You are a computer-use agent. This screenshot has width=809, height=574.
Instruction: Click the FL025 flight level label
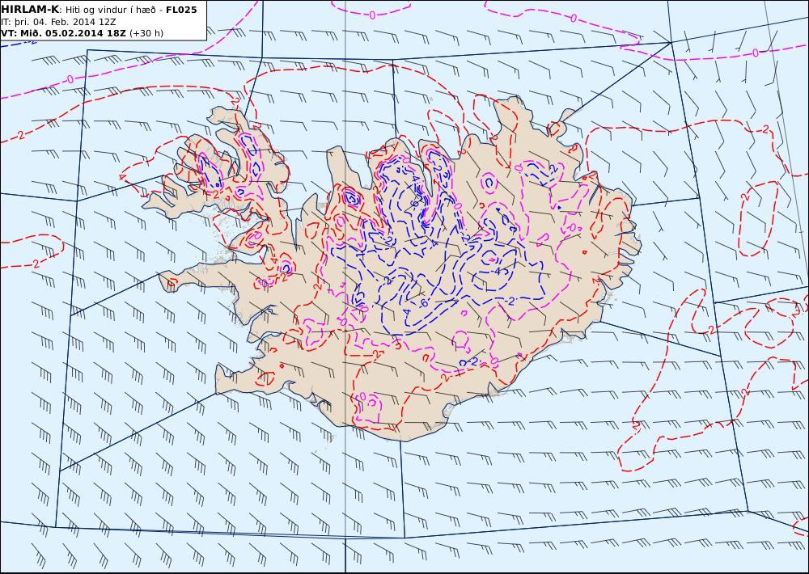point(181,10)
